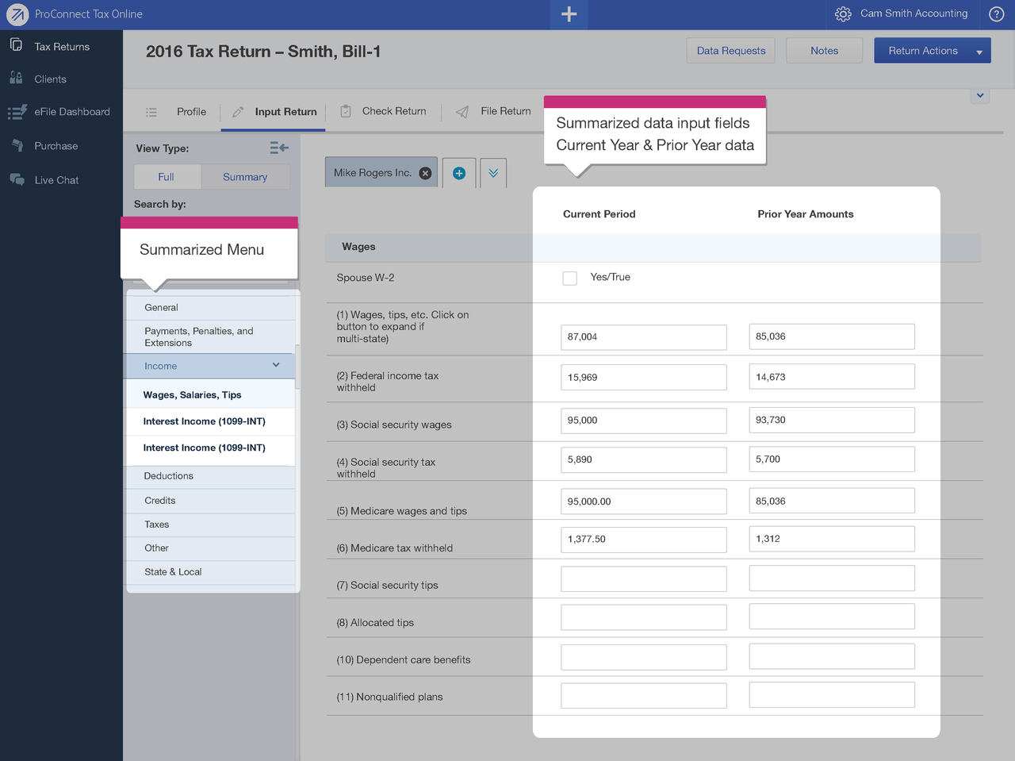The height and width of the screenshot is (761, 1015).
Task: Select Wages, Salaries, Tips
Action: point(210,395)
